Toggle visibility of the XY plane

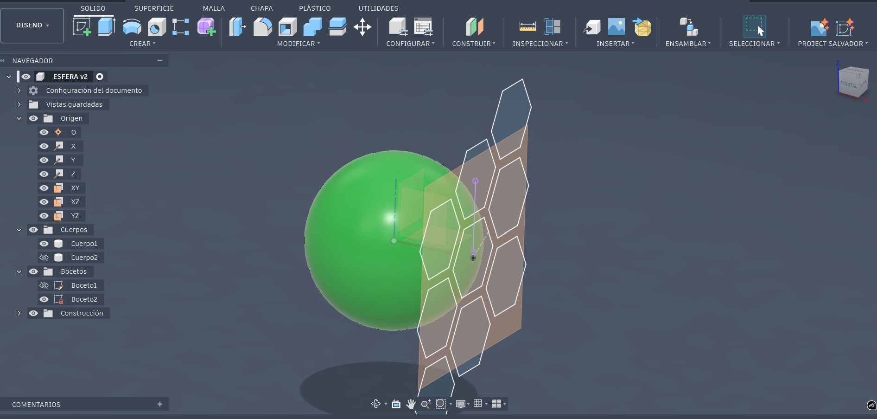[44, 188]
